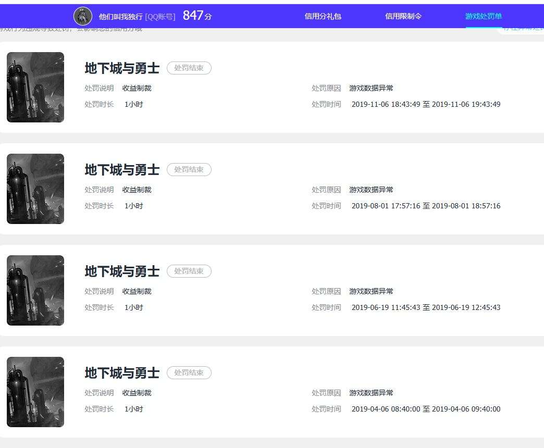Viewport: 544px width, 448px height.
Task: Click 处罚结束 badge on second record
Action: pos(189,169)
